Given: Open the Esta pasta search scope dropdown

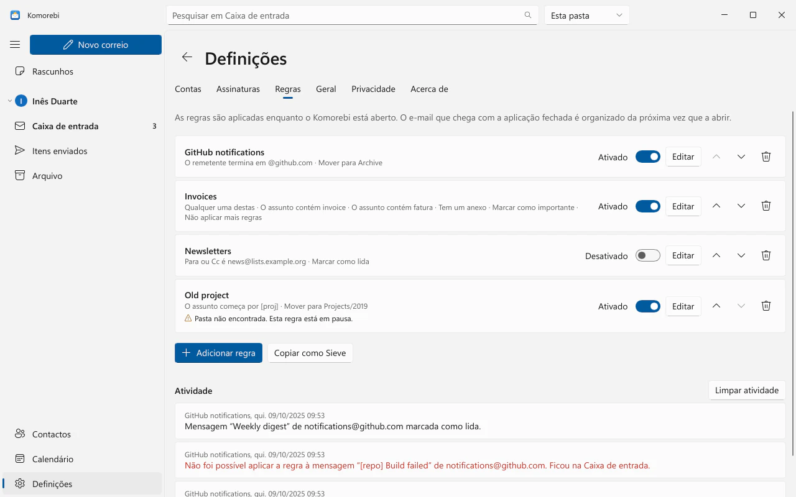Looking at the screenshot, I should 587,15.
